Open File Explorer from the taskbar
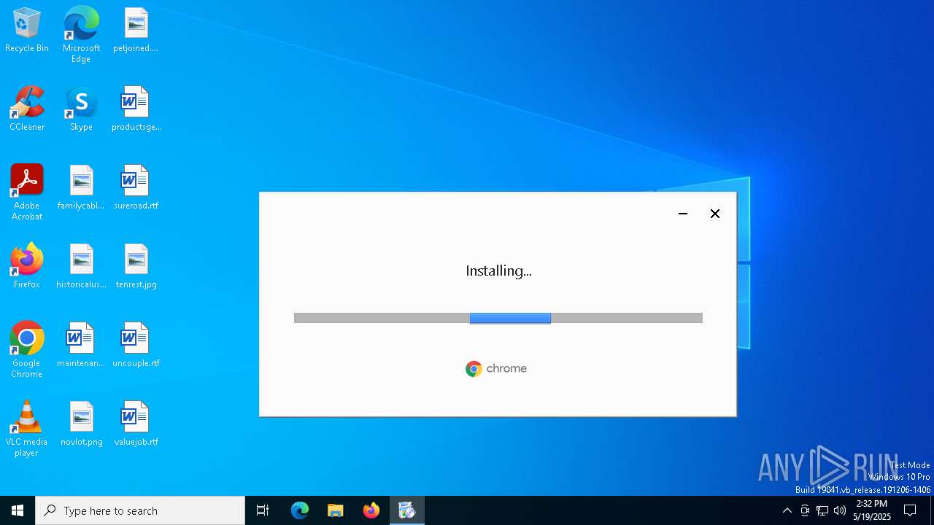The height and width of the screenshot is (525, 934). pyautogui.click(x=336, y=510)
